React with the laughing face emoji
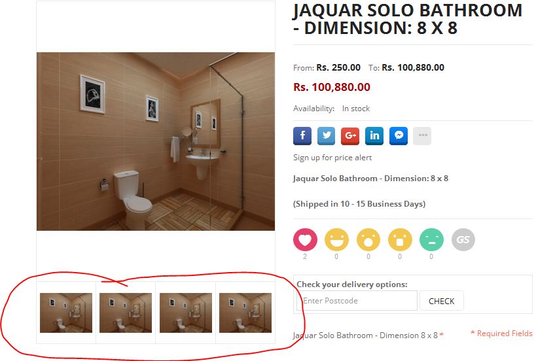The image size is (536, 361). pyautogui.click(x=336, y=239)
